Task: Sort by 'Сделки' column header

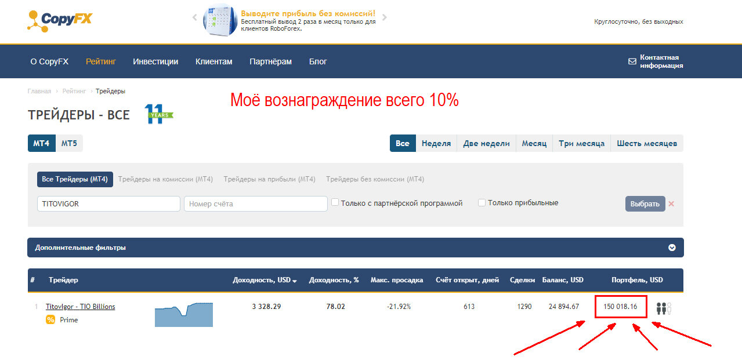Action: (522, 280)
